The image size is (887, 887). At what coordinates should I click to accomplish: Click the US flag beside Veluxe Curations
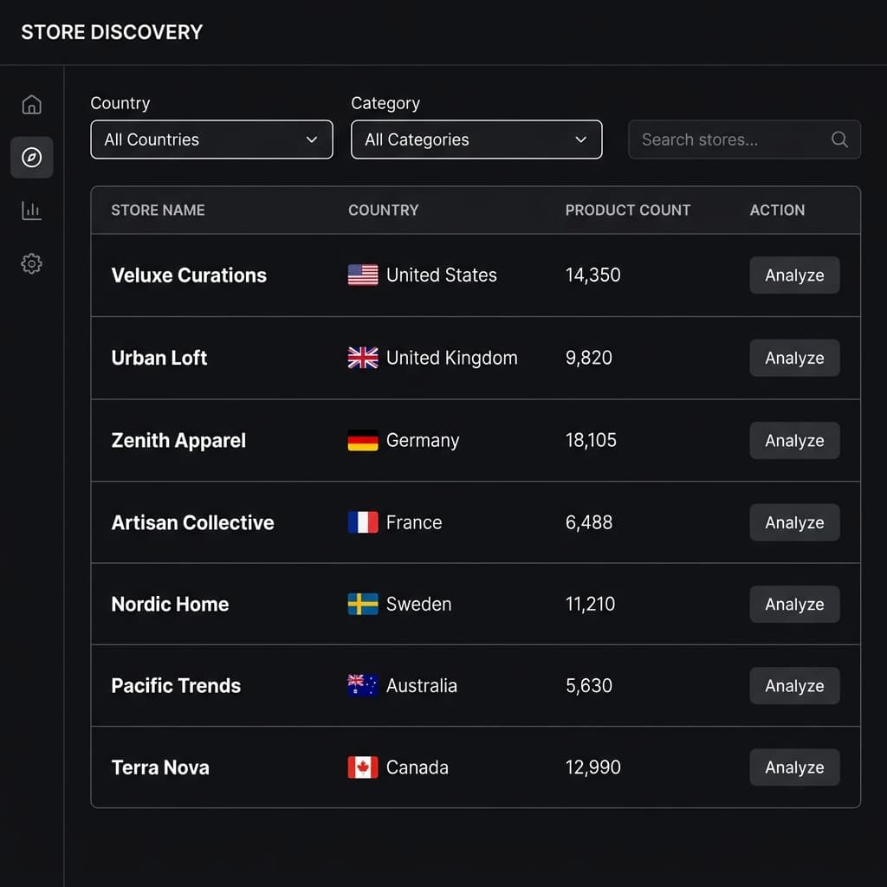[361, 275]
